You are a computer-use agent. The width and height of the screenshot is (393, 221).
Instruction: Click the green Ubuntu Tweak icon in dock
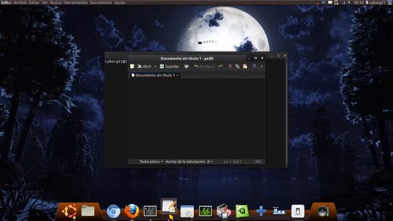pyautogui.click(x=242, y=211)
